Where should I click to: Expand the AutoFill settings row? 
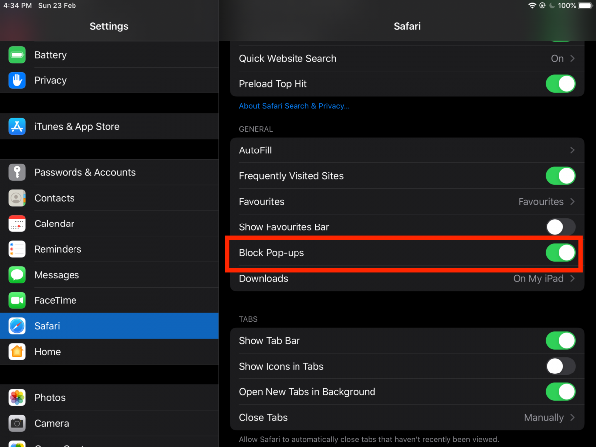pos(407,150)
